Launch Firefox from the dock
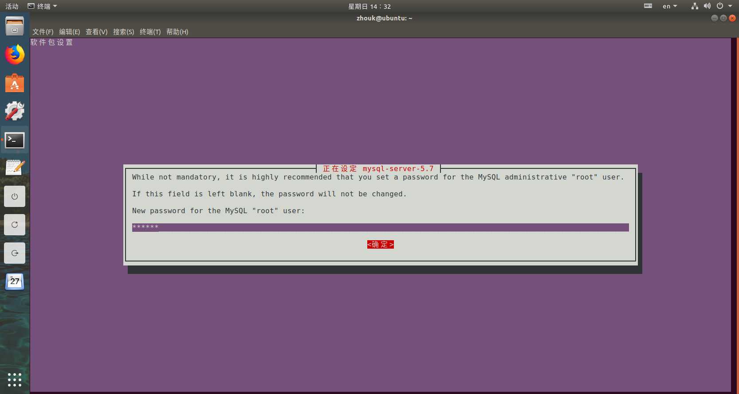The image size is (739, 394). pos(15,55)
